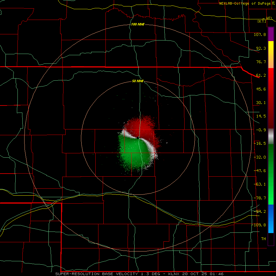The width and height of the screenshot is (276, 276).
Task: Select the -63.1 velocity scale value
Action: 260,184
